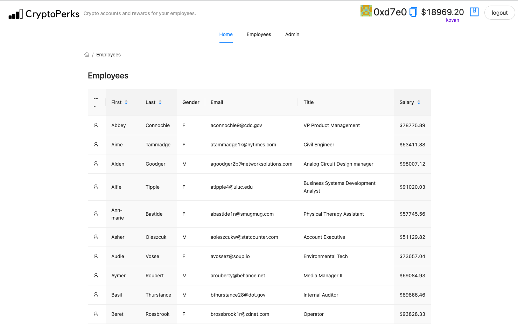Click the 0xd7e0 wallet address
The image size is (518, 326).
[x=390, y=12]
